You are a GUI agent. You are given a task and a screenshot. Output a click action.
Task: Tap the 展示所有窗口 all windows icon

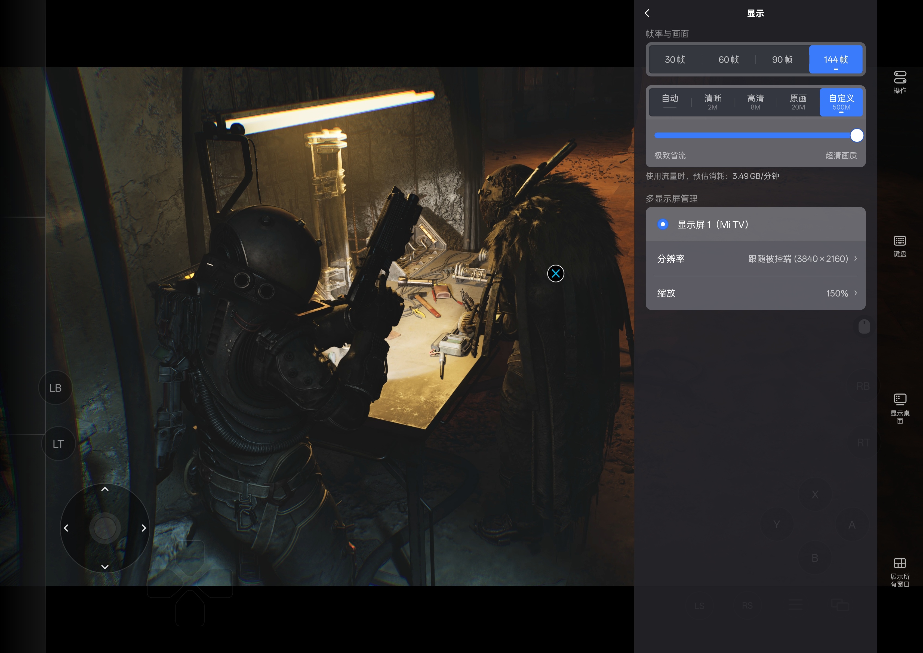[x=900, y=572]
